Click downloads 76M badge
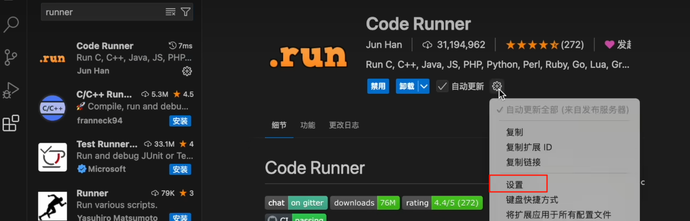This screenshot has width=690, height=221. (x=365, y=203)
